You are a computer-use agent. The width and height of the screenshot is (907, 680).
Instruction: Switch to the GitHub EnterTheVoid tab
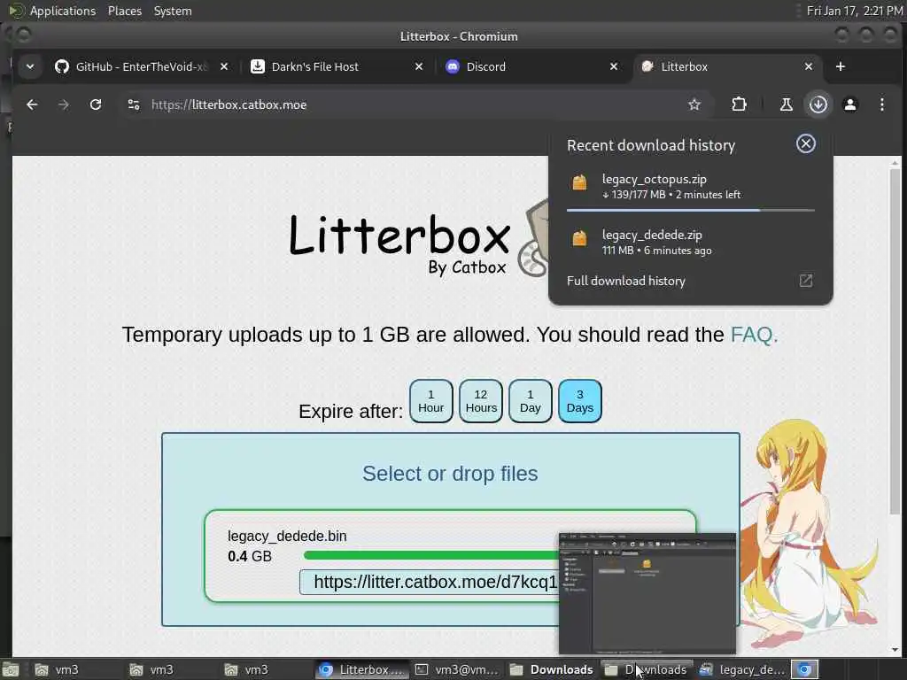[141, 66]
